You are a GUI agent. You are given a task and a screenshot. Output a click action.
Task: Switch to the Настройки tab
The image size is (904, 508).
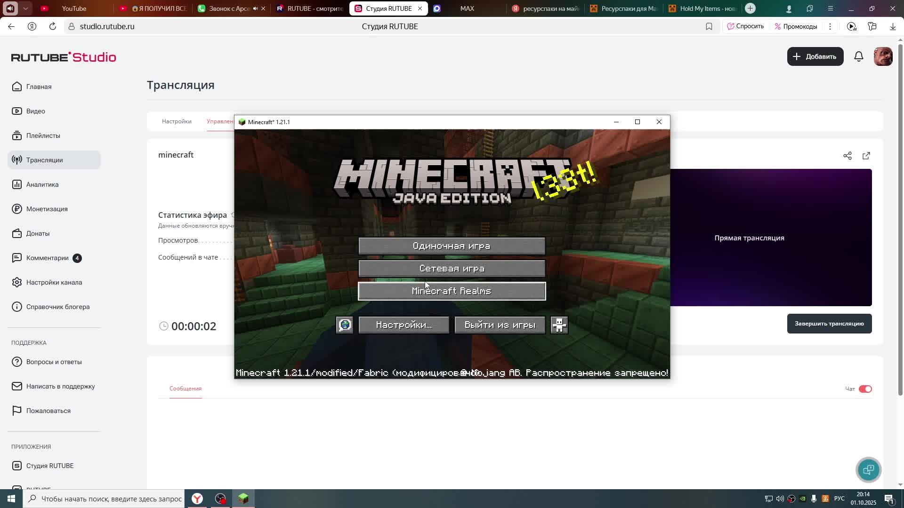coord(177,121)
